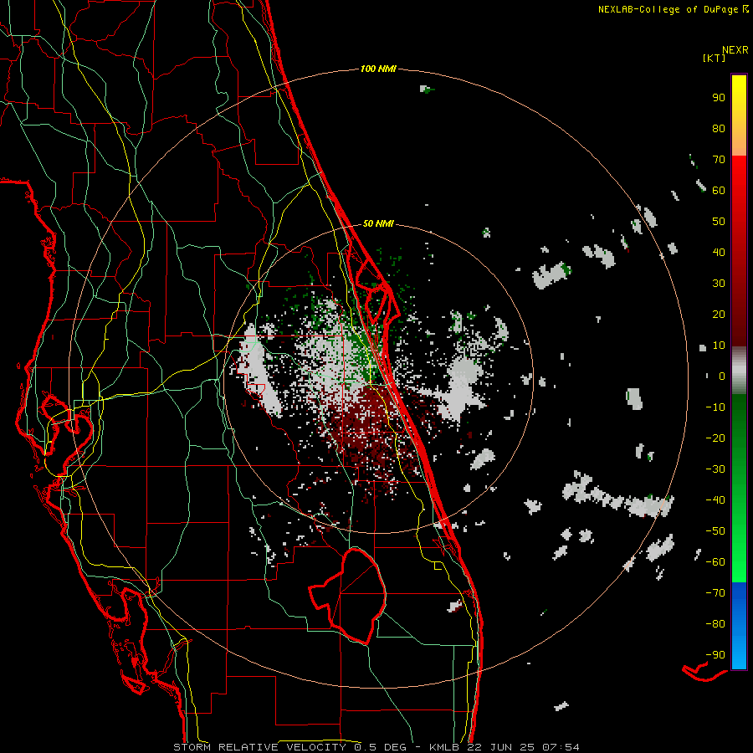Select the -30 value on the velocity scale

click(x=715, y=469)
